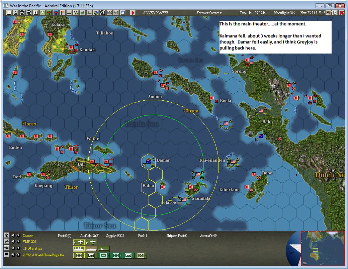
Task: Select previous land unit beside 2/592nd
Action: (x=13, y=255)
